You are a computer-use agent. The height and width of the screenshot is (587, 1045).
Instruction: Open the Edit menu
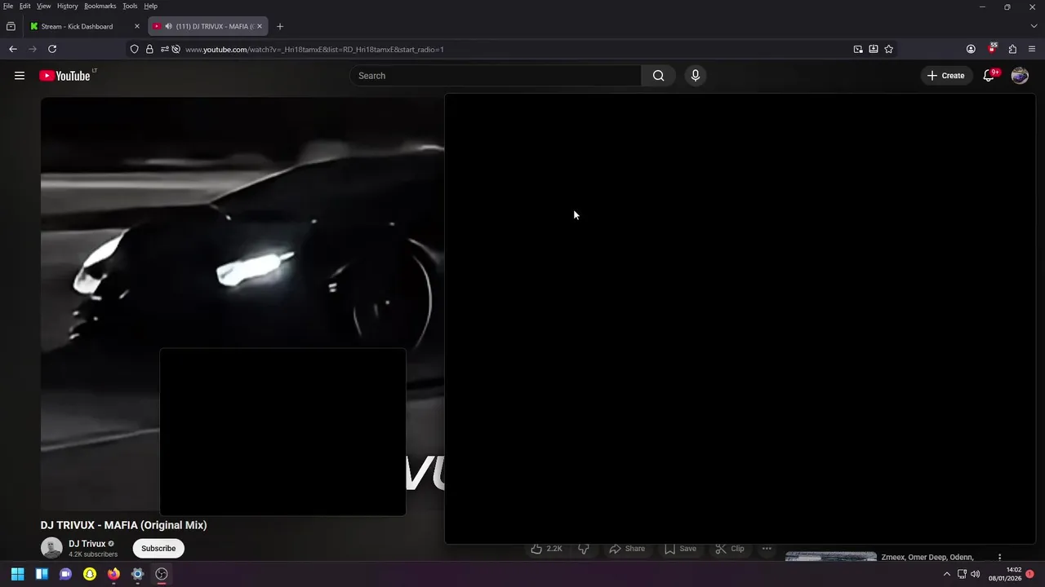(x=25, y=6)
